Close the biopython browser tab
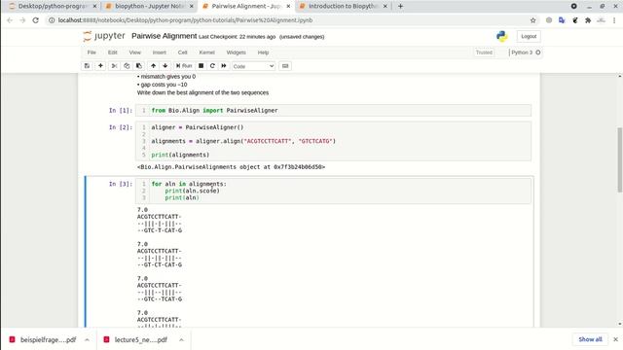This screenshot has height=350, width=623. [x=192, y=7]
